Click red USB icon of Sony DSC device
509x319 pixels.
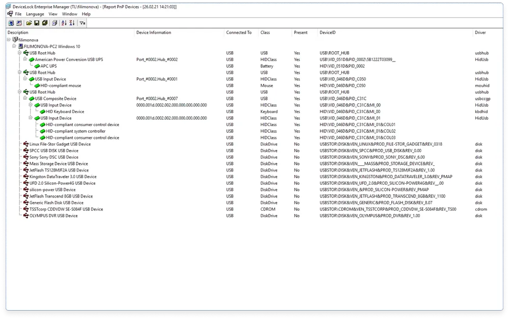pos(26,157)
